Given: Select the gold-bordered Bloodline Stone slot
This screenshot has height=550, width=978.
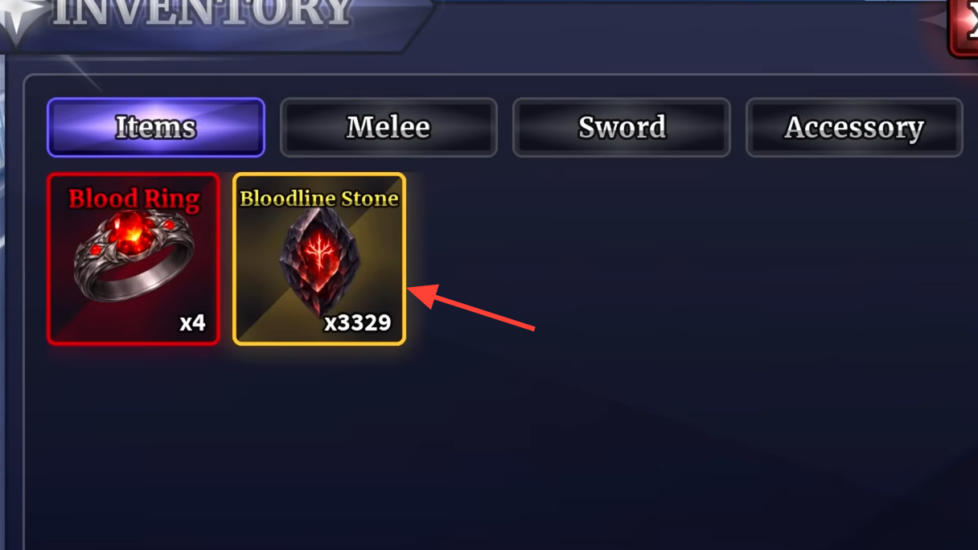Looking at the screenshot, I should [x=319, y=259].
